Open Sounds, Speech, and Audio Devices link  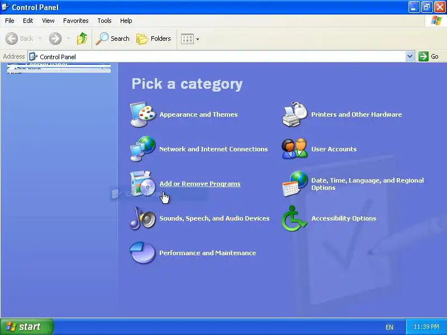click(x=215, y=218)
